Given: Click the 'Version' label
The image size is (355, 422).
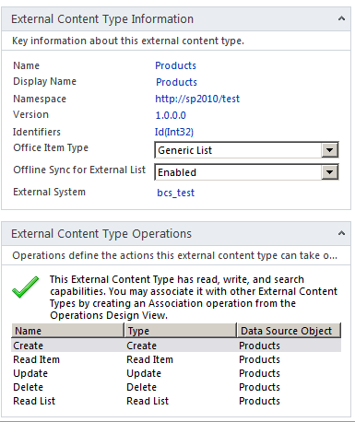Looking at the screenshot, I should (x=30, y=114).
